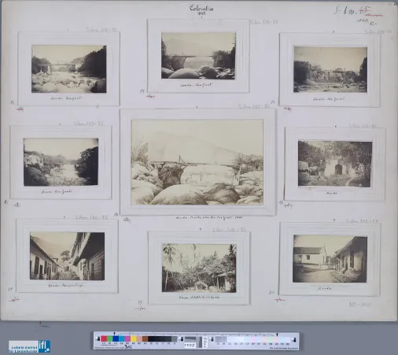This screenshot has height=355, width=398.
Task: Click the handwritten Colombia title
Action: click(201, 9)
